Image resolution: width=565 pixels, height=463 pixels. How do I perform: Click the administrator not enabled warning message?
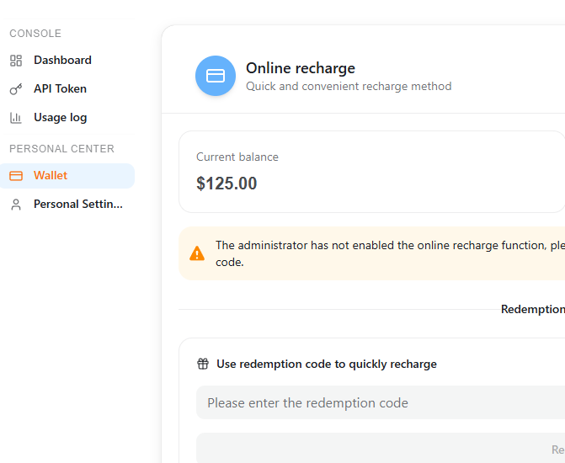coord(390,253)
